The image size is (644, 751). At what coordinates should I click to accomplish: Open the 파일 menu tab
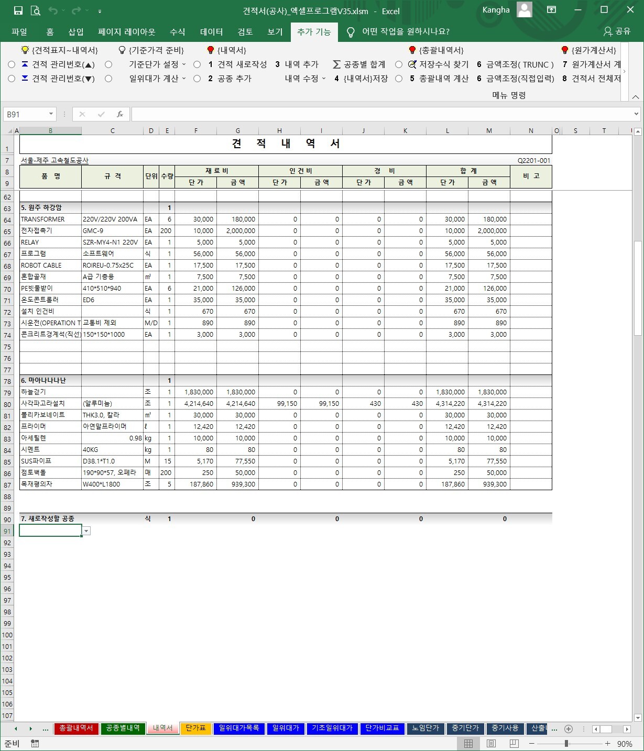(19, 32)
